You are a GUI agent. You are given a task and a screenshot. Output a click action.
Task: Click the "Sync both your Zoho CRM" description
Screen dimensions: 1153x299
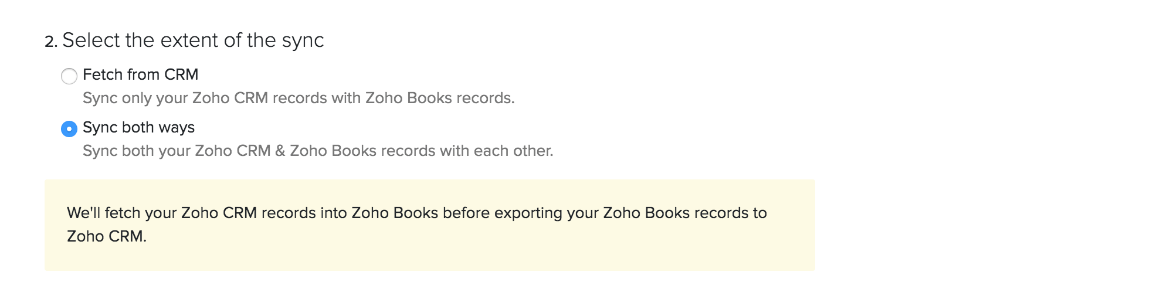(317, 151)
